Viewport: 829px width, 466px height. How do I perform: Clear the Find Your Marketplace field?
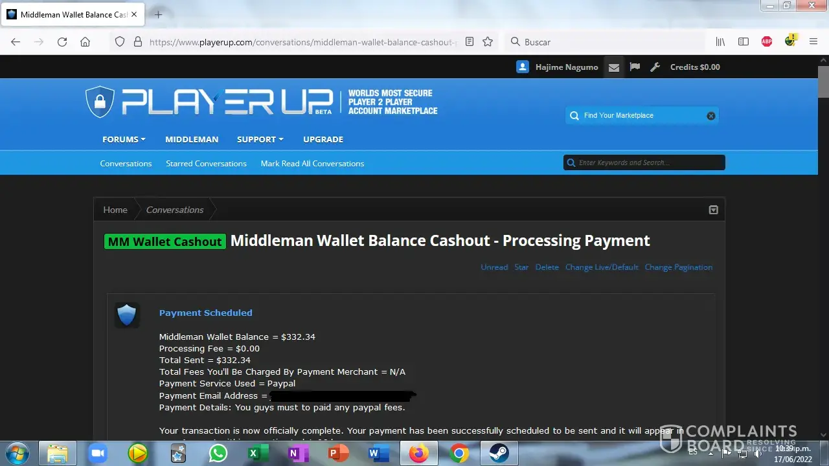[x=711, y=116]
